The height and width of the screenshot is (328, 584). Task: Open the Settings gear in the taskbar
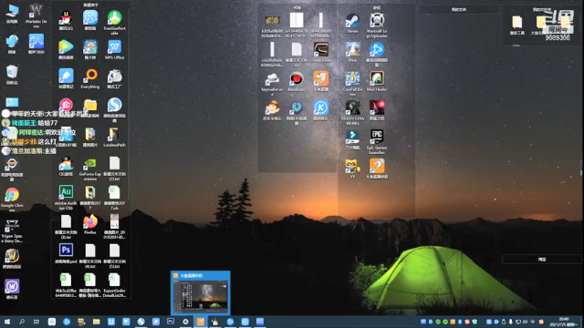click(185, 322)
